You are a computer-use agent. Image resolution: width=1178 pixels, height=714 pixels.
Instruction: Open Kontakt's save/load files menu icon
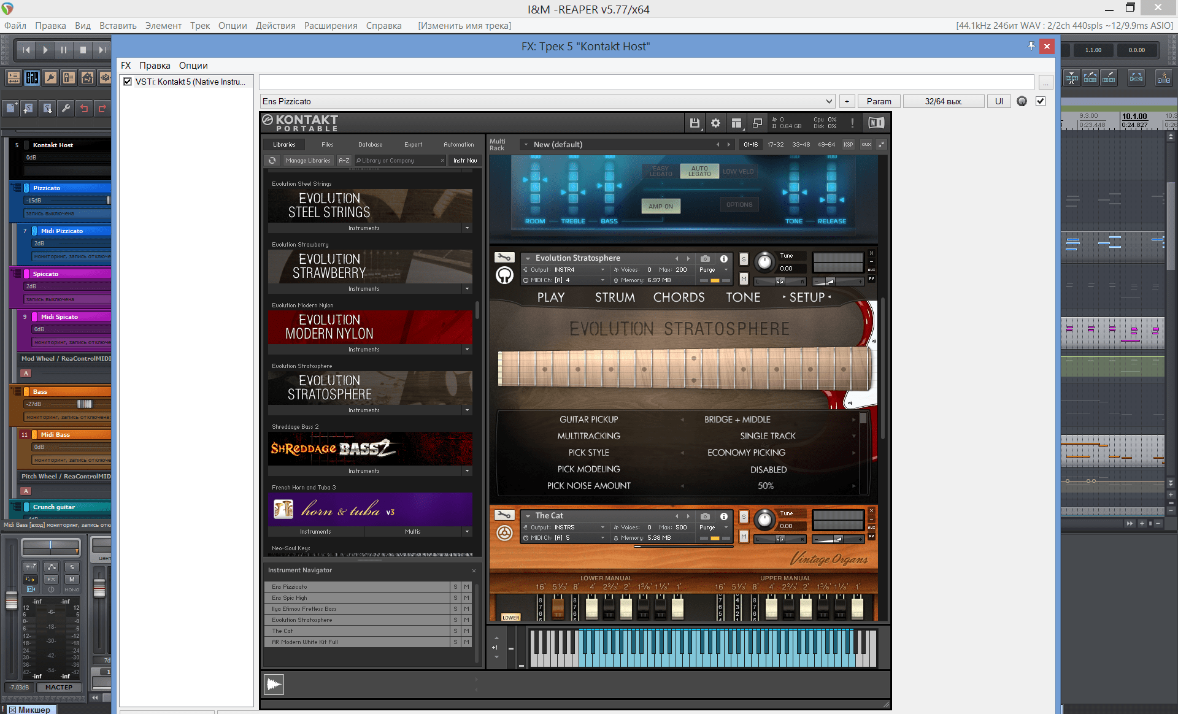[695, 123]
